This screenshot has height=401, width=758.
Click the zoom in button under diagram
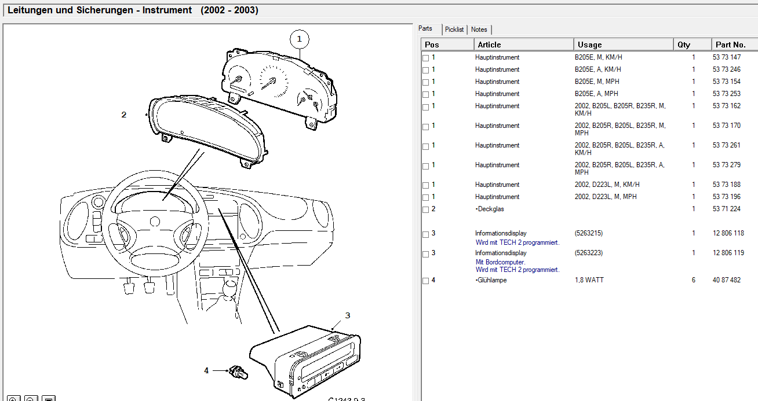(x=14, y=399)
